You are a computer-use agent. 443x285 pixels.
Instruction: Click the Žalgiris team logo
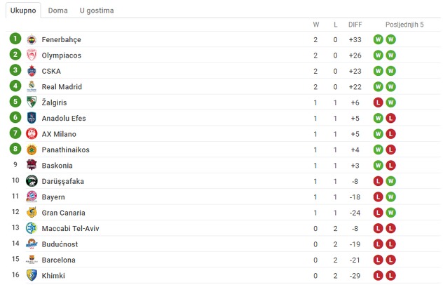coord(32,102)
